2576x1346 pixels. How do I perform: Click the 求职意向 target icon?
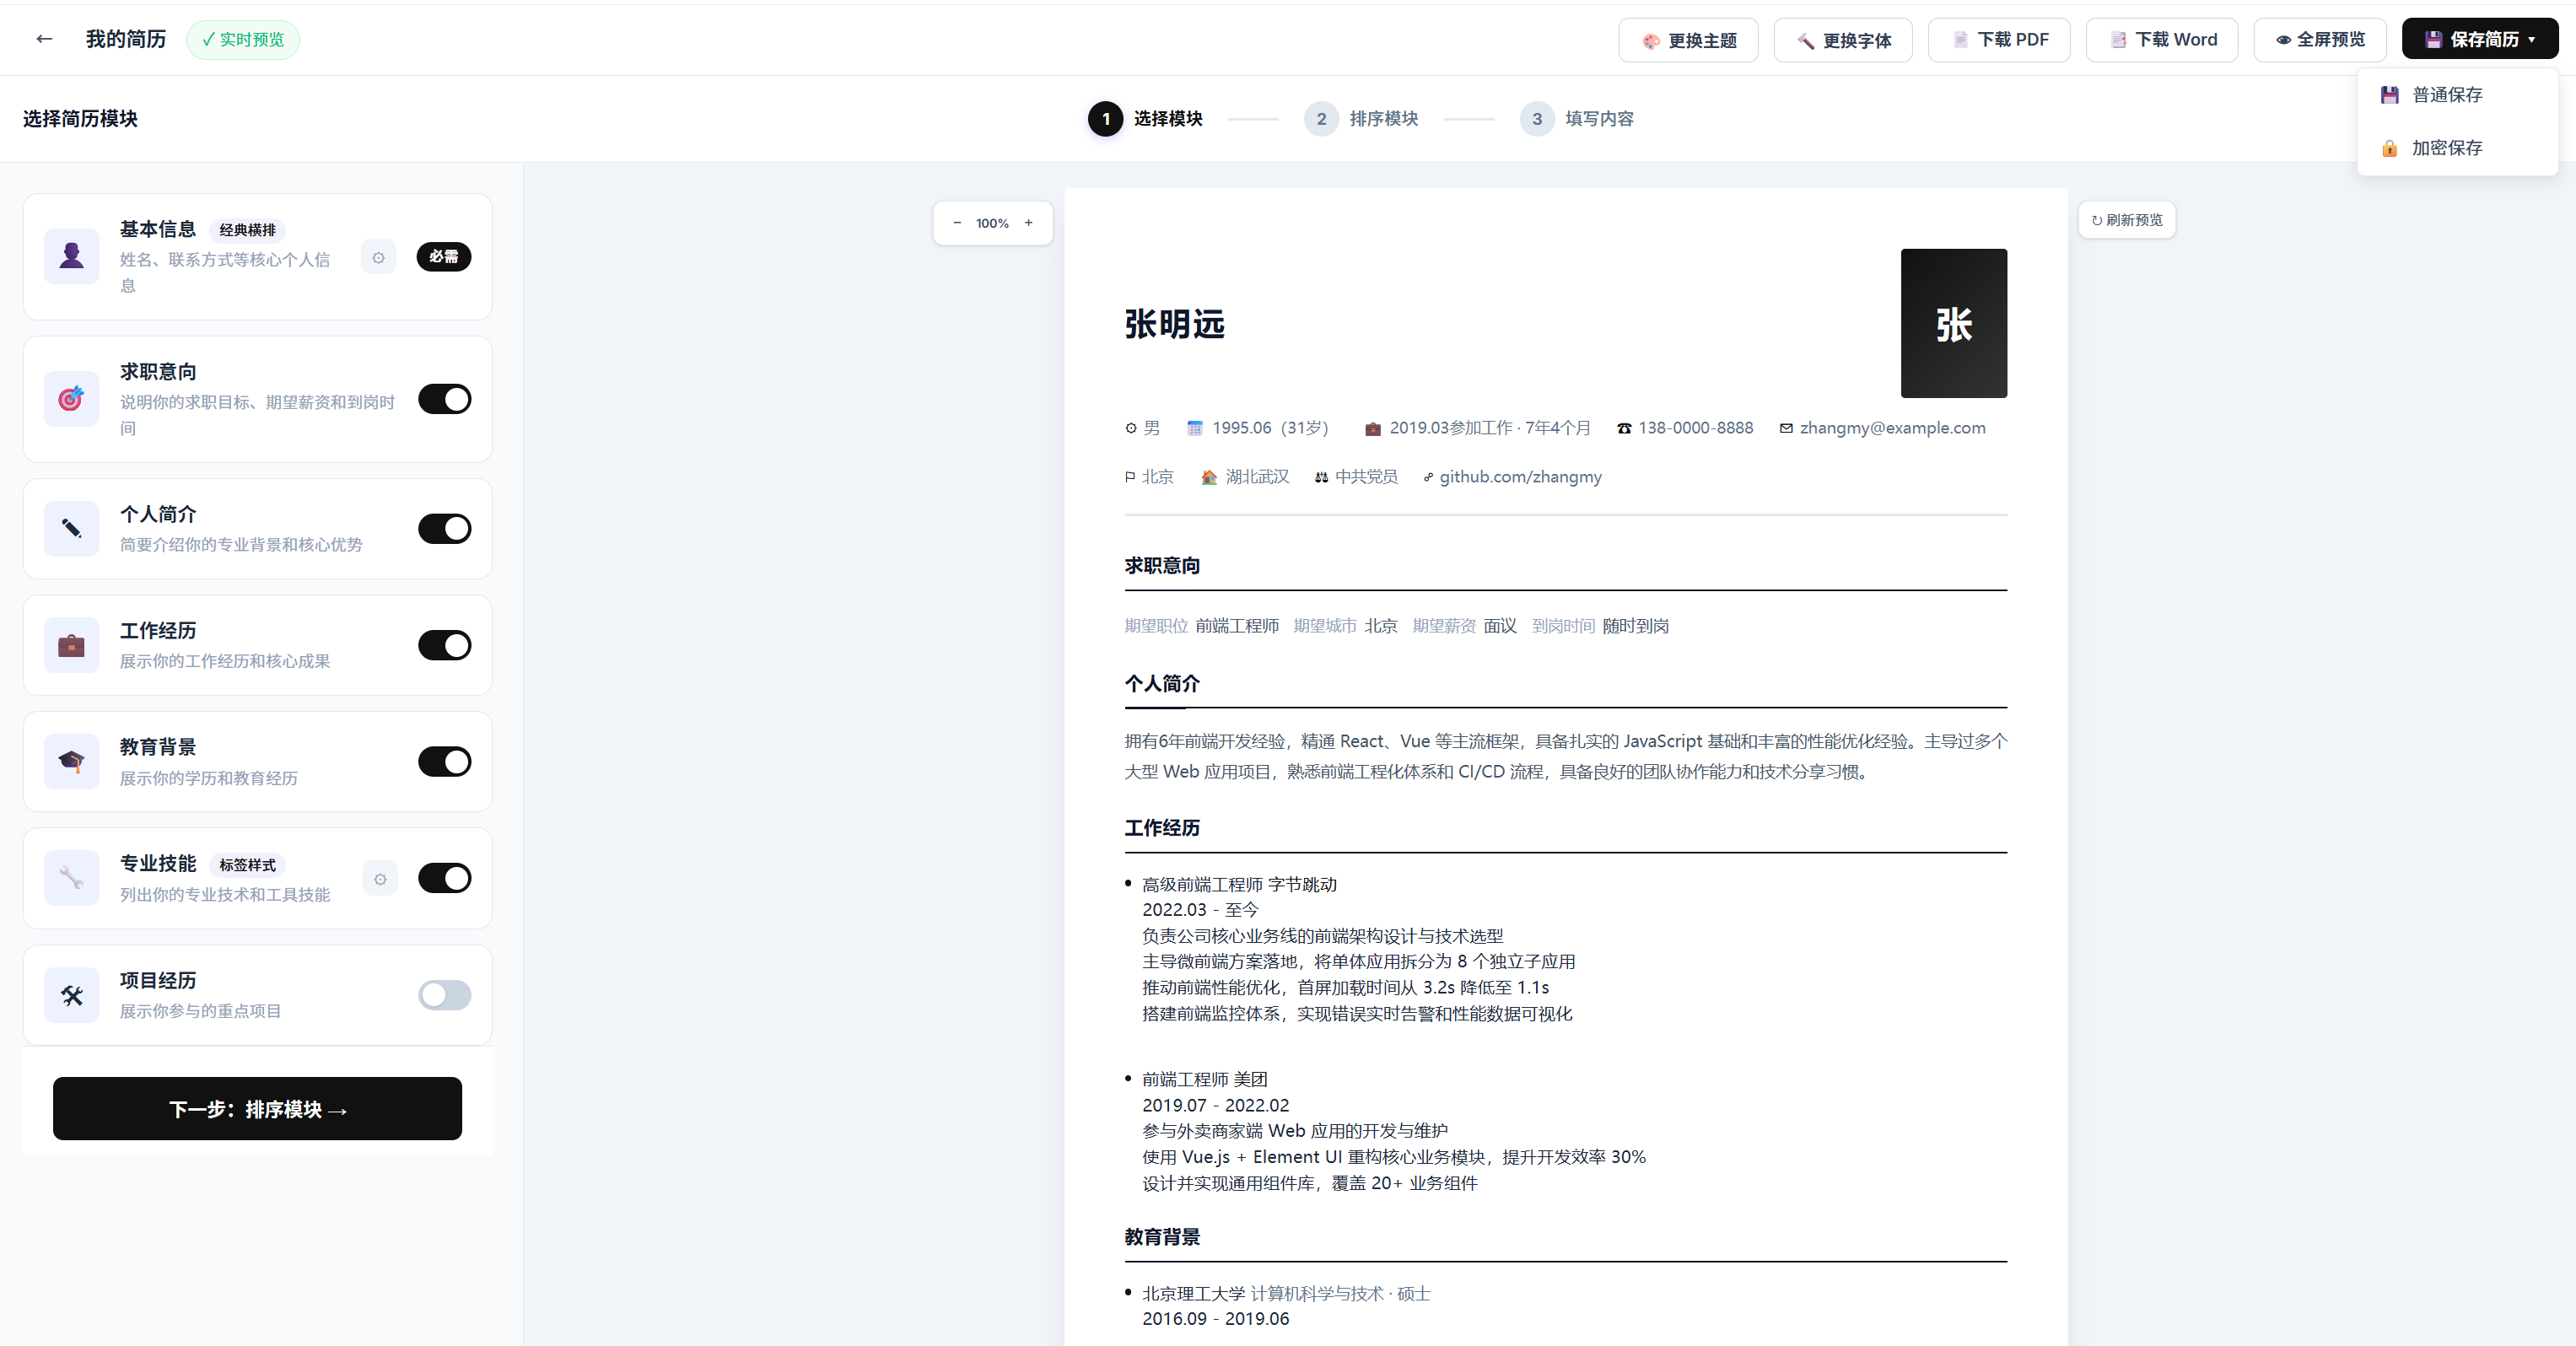point(71,399)
